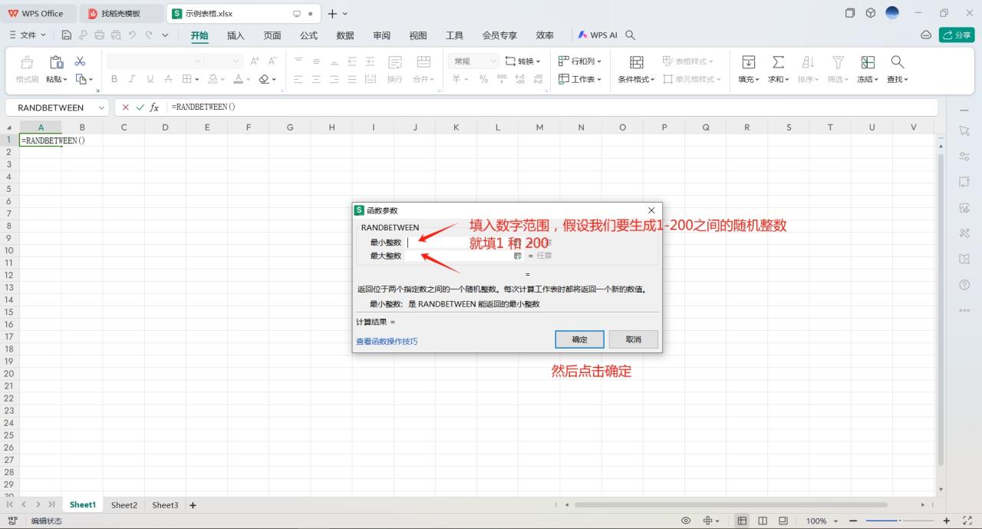The width and height of the screenshot is (982, 529).
Task: Open the 行和列 dropdown
Action: [x=579, y=61]
